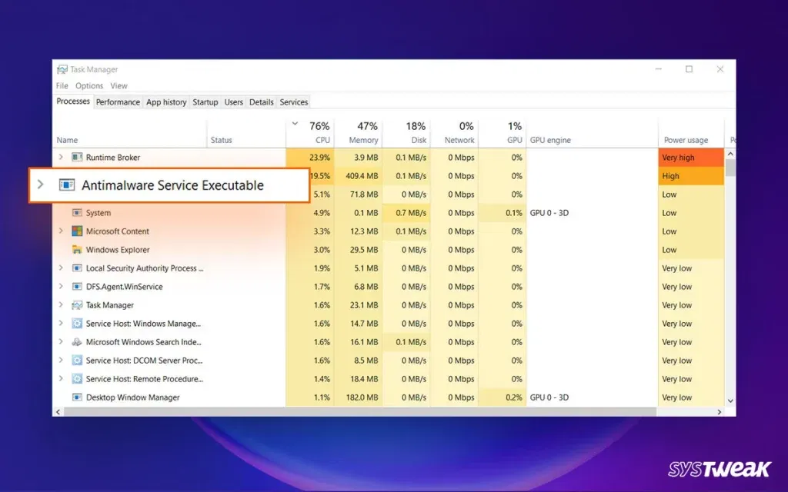Click the Runtime Broker process icon
The width and height of the screenshot is (788, 492).
[x=77, y=158]
